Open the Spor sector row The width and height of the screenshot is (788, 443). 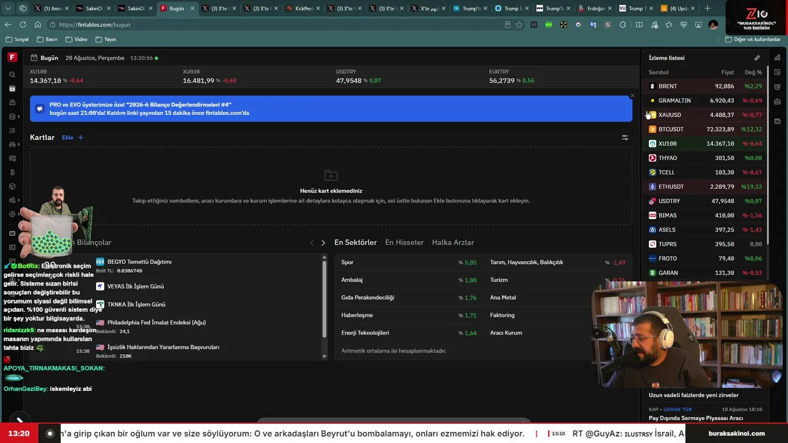point(409,263)
